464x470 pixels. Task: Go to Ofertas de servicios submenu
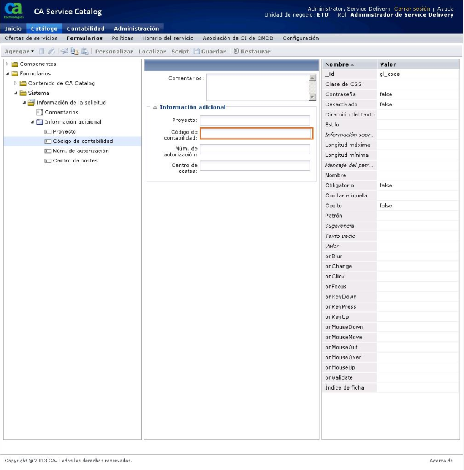[31, 38]
